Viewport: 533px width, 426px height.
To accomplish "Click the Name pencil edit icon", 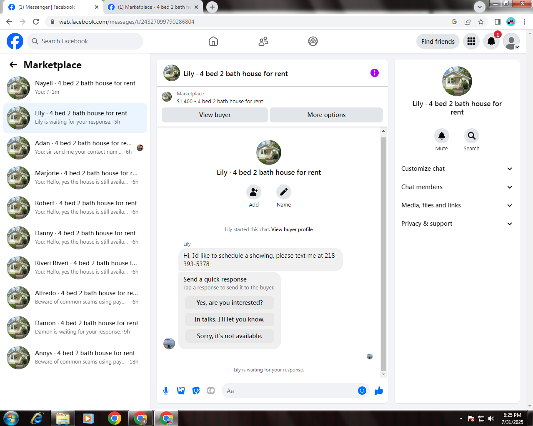I will click(284, 192).
